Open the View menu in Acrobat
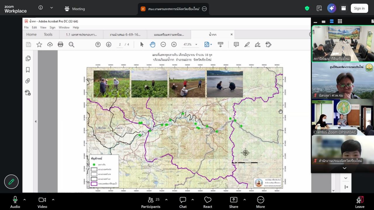The image size is (374, 210). click(43, 27)
